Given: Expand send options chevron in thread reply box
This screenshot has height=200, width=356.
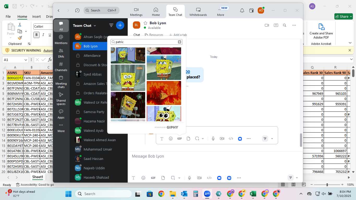Looking at the screenshot, I should tap(272, 139).
